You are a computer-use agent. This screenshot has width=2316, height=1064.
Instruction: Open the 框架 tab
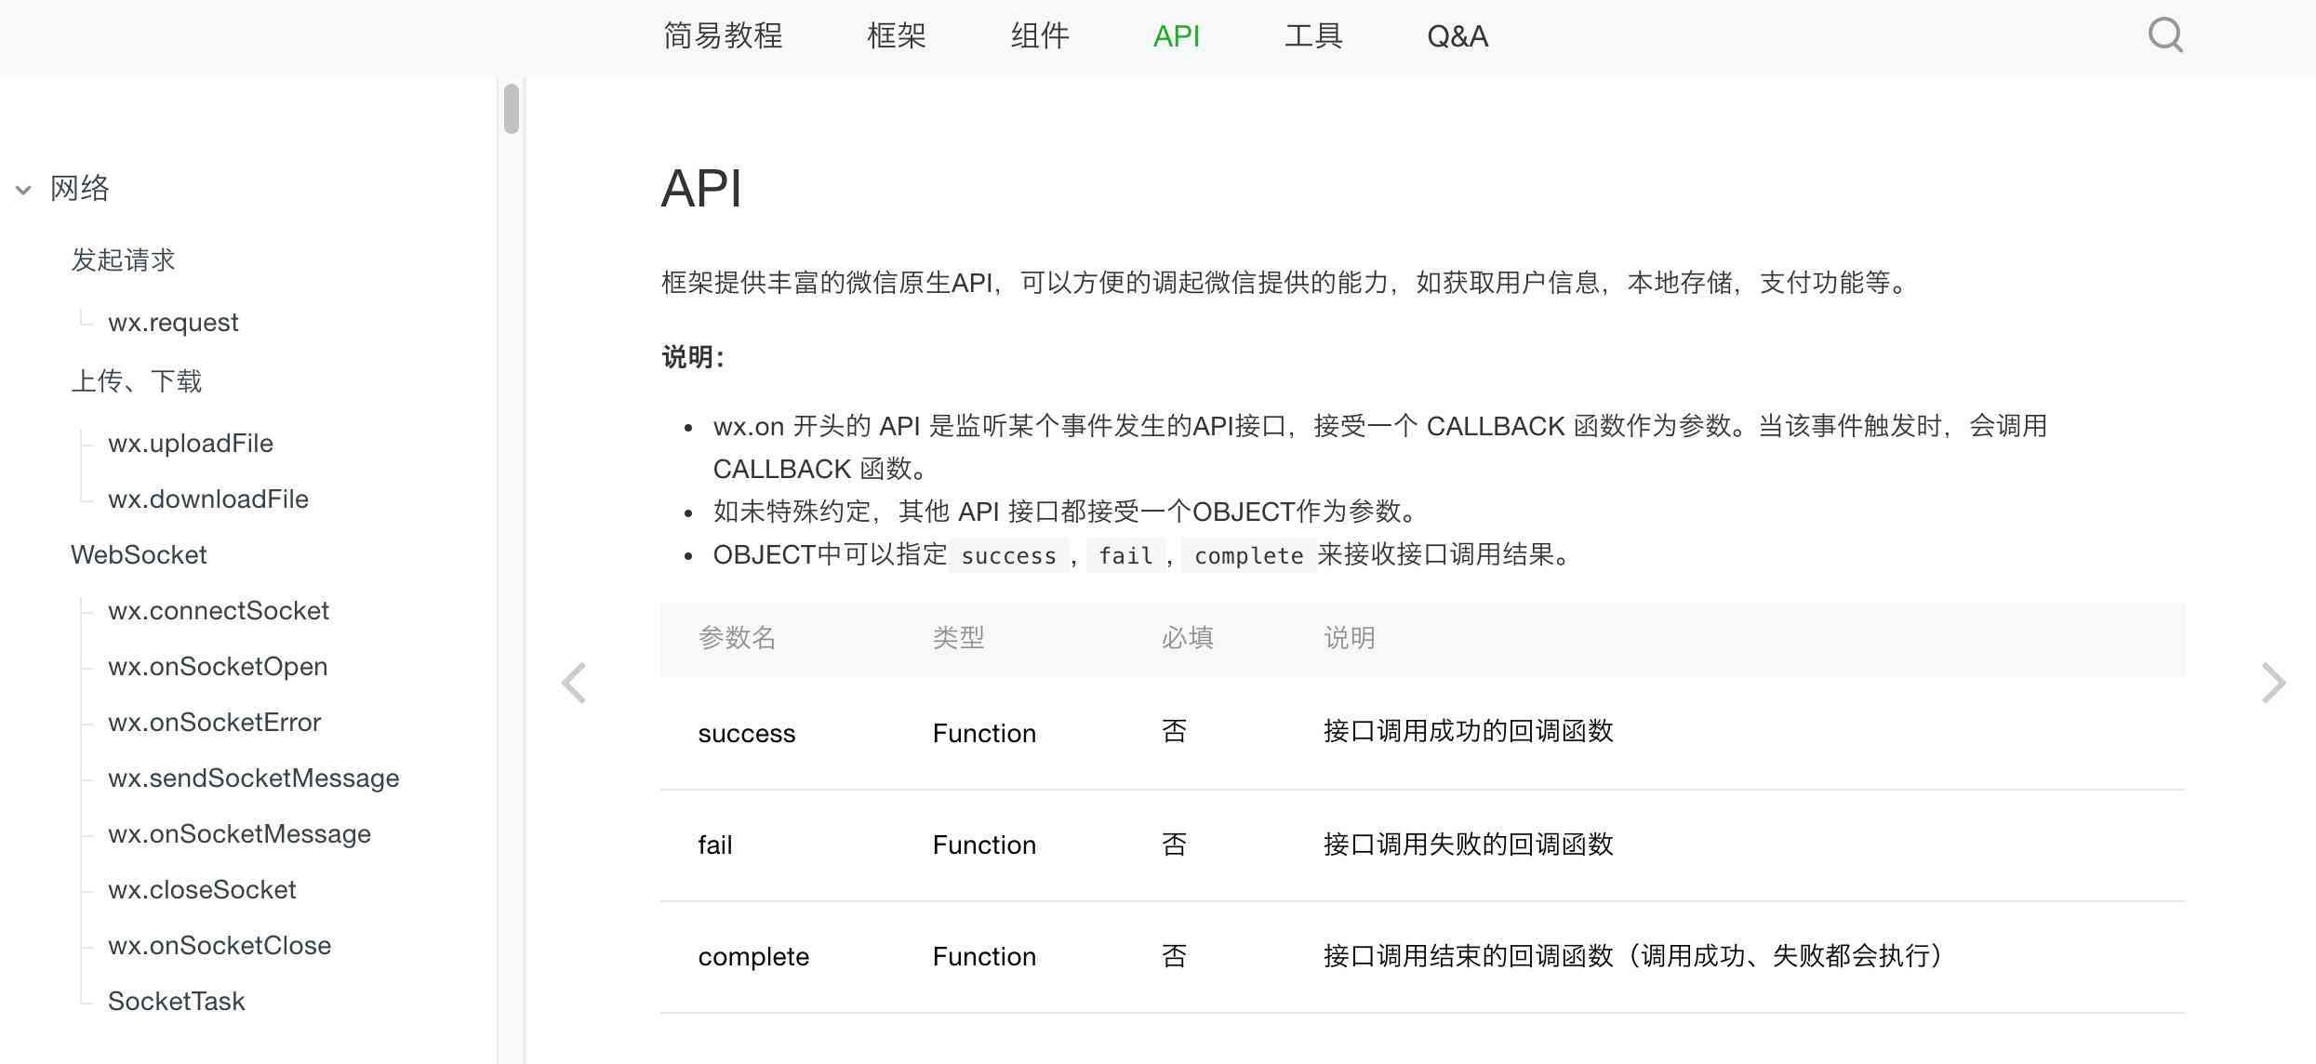pos(897,35)
